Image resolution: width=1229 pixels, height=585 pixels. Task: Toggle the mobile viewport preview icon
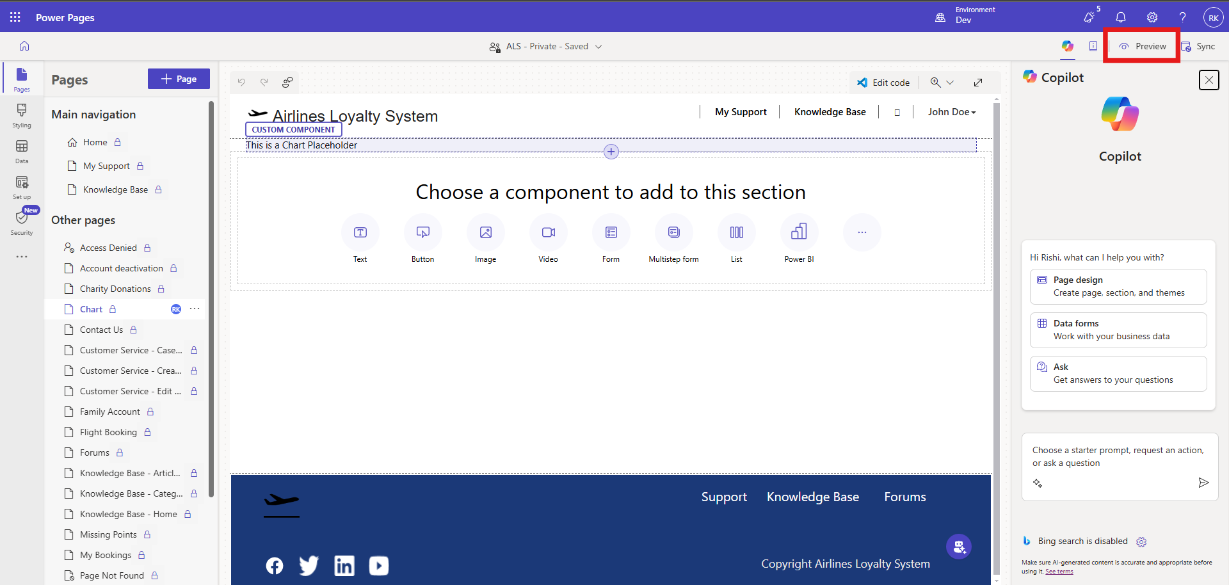click(x=1093, y=46)
